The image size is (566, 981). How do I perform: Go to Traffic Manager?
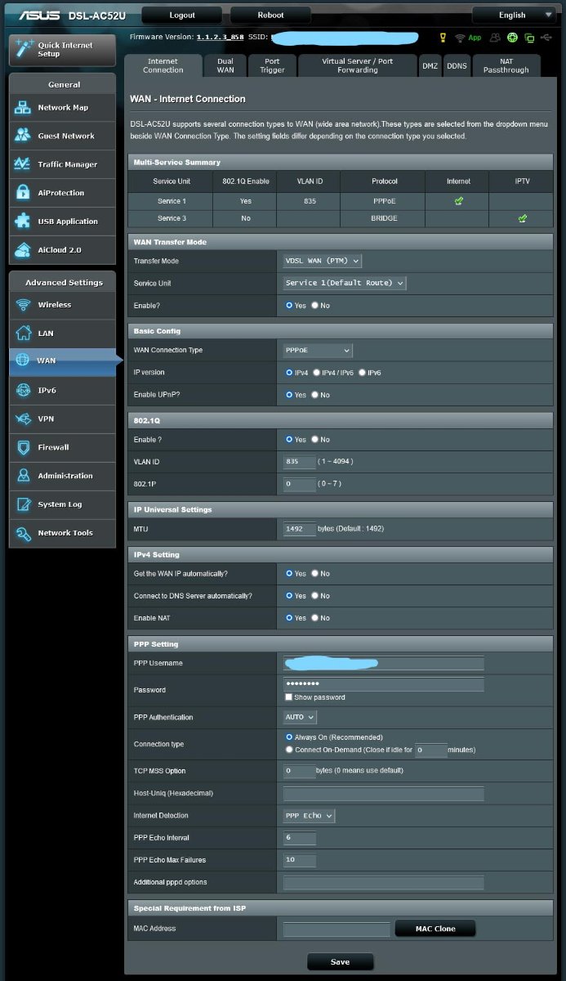(x=62, y=164)
